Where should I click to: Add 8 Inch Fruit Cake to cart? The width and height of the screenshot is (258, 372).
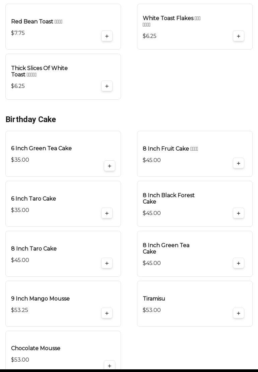pos(239,163)
